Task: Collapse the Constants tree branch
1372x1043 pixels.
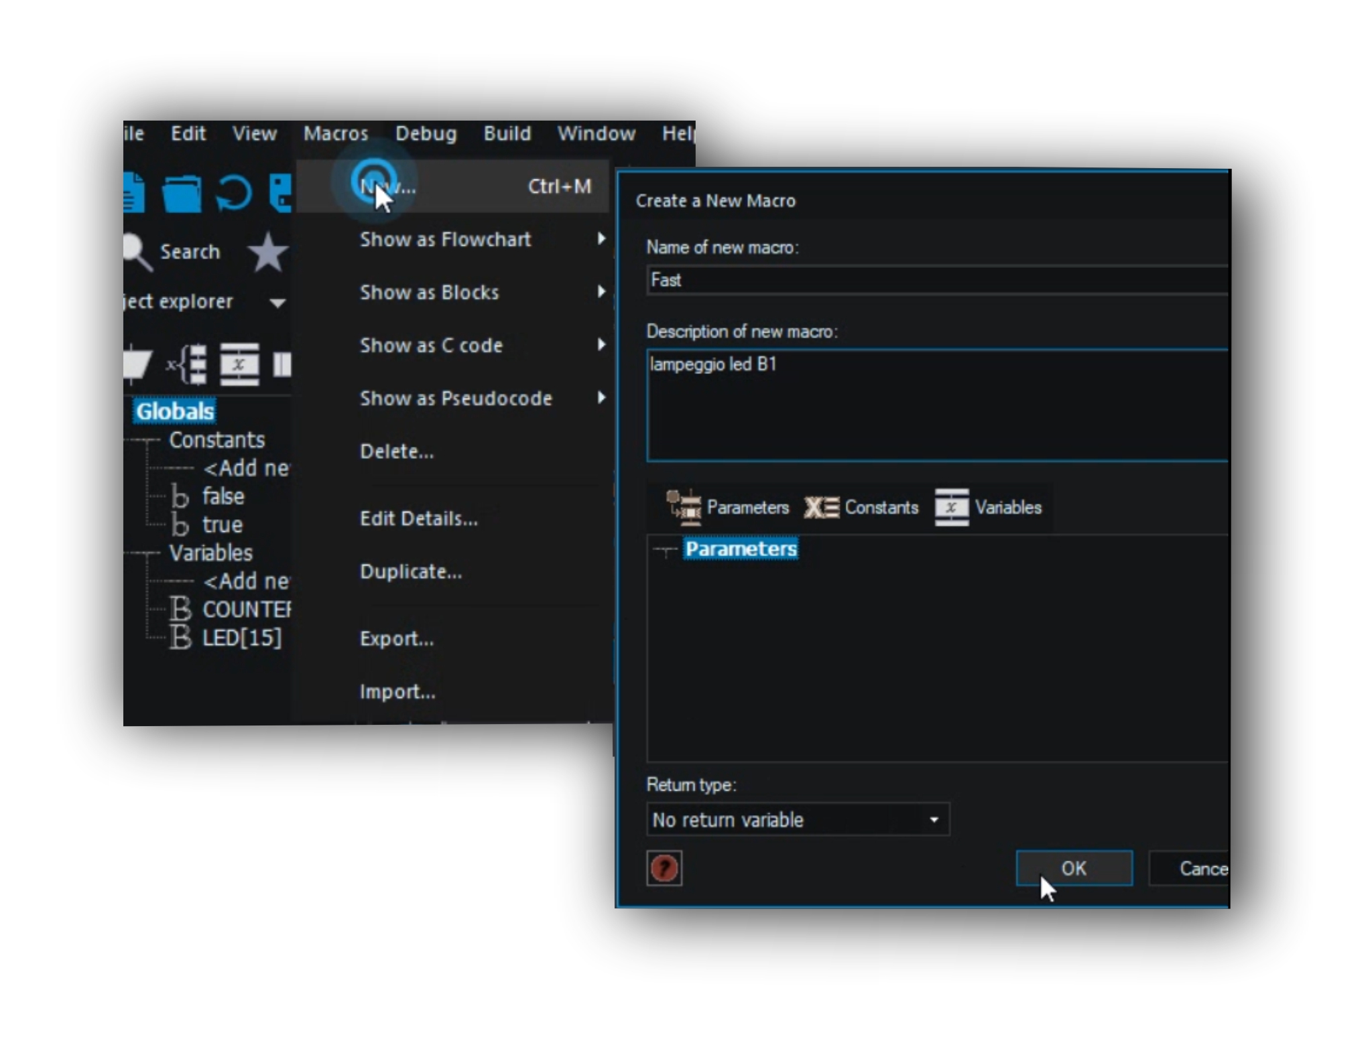Action: point(147,441)
